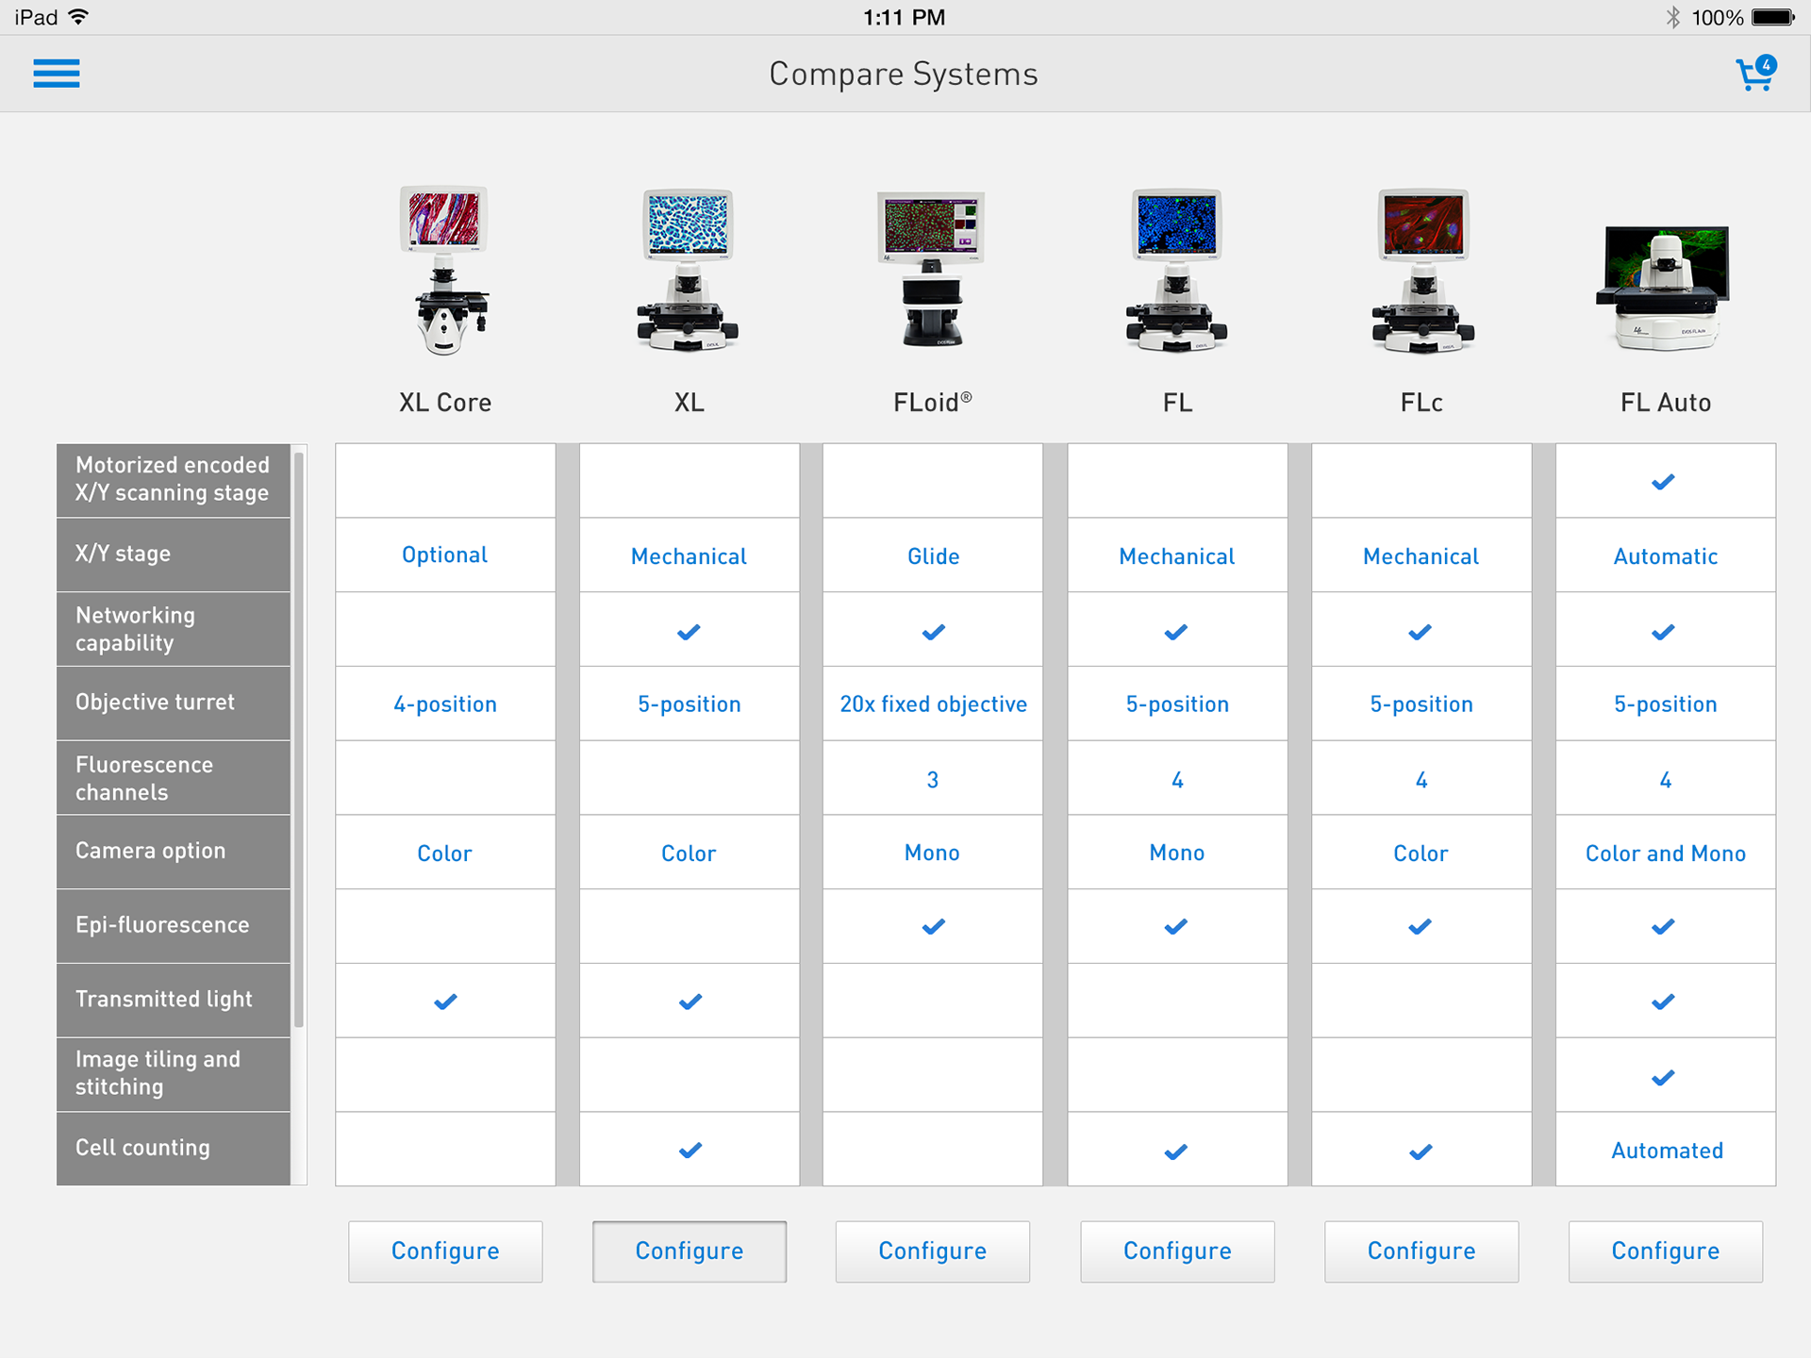Click '4-position' objective turret cell

pos(445,704)
